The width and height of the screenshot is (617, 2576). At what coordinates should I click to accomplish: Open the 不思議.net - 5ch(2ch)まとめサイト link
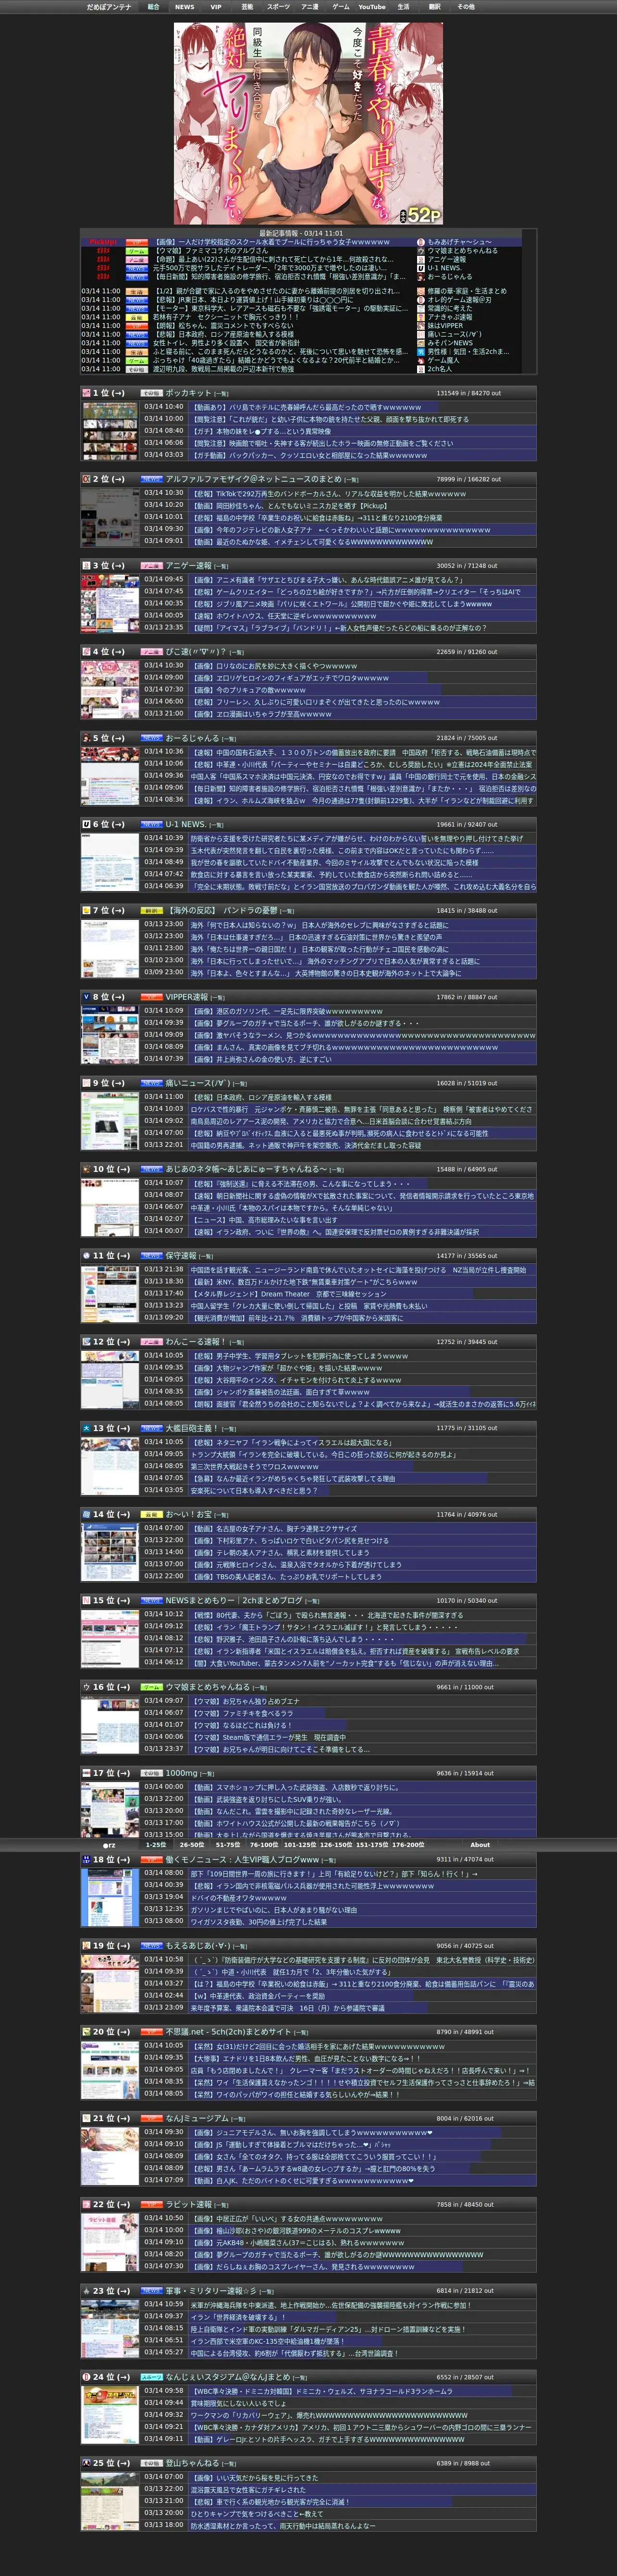pyautogui.click(x=229, y=2032)
